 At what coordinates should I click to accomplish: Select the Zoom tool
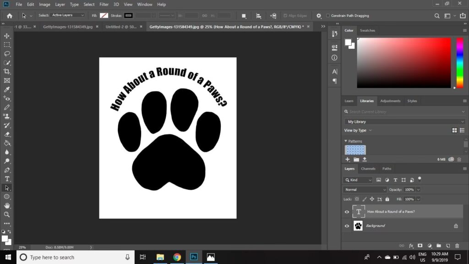point(7,214)
